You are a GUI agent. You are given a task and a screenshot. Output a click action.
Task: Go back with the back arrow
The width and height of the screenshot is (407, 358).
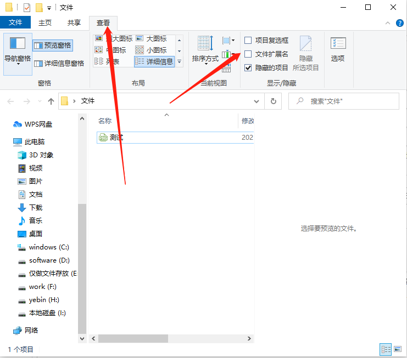point(10,101)
